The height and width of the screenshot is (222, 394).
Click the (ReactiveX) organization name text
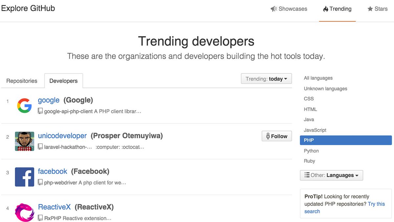(x=94, y=207)
